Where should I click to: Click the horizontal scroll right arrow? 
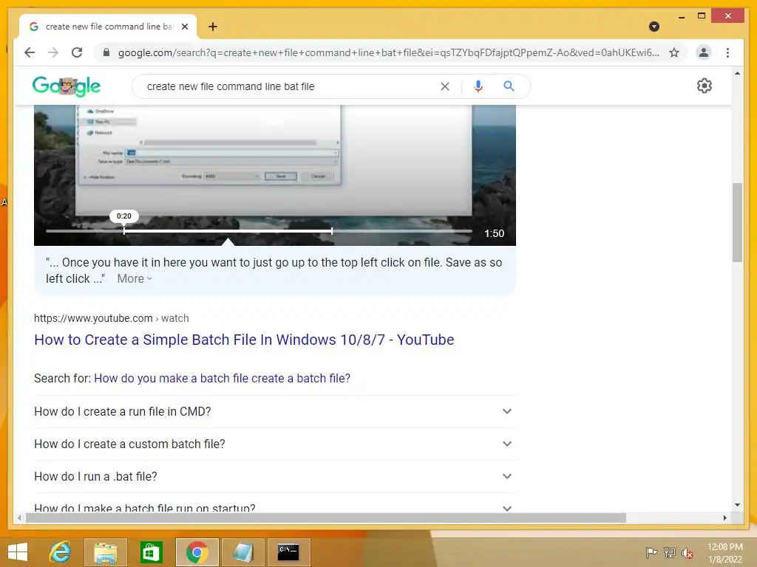[724, 518]
